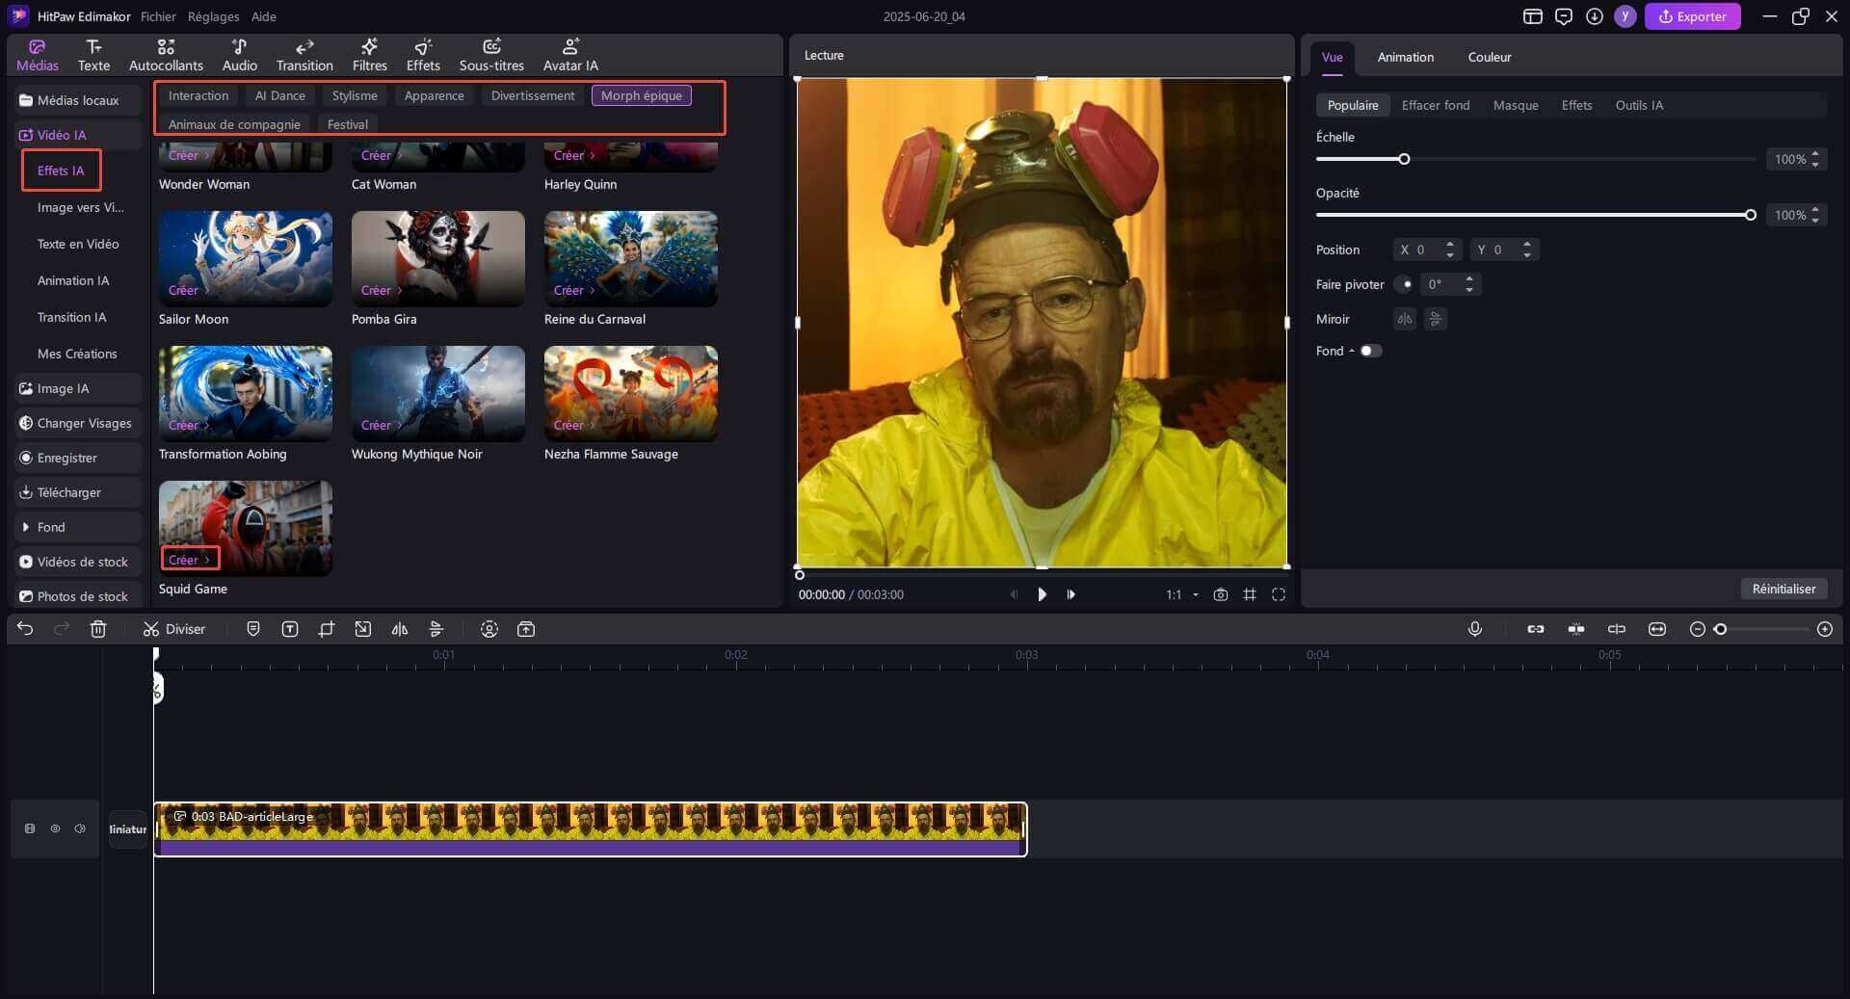1850x999 pixels.
Task: Open the Aide menu
Action: point(263,16)
